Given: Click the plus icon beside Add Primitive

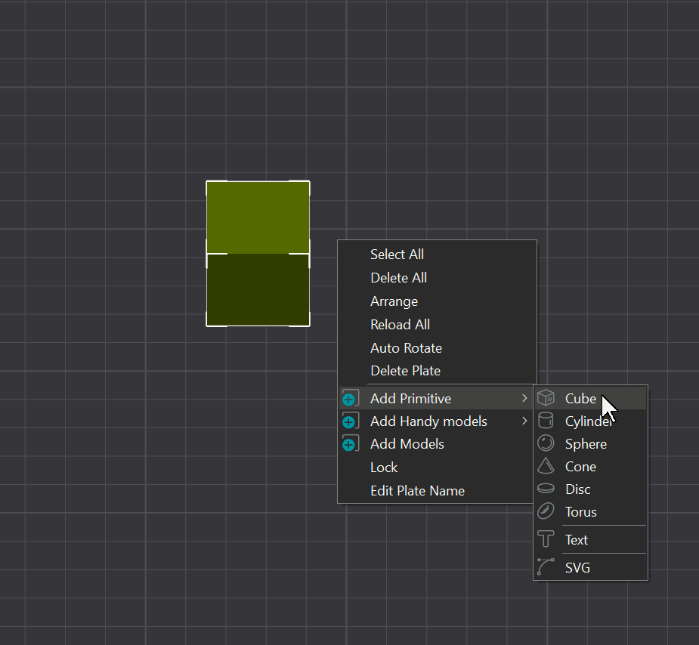Looking at the screenshot, I should [x=351, y=398].
